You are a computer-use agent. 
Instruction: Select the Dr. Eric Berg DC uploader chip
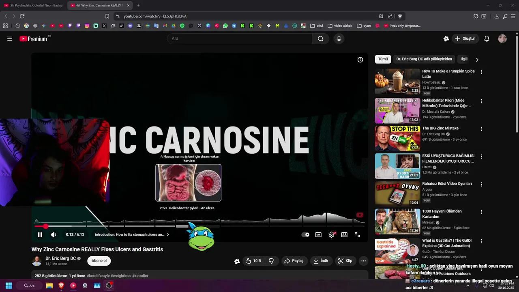(x=424, y=59)
